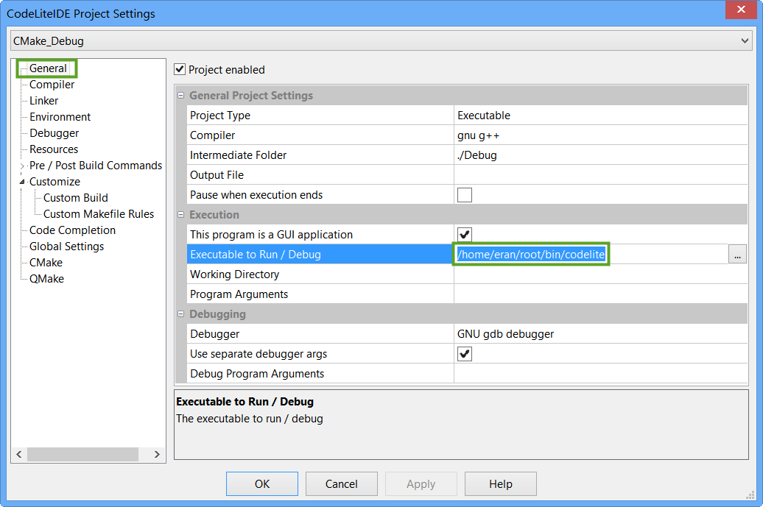Select QMake in the settings tree
The height and width of the screenshot is (507, 763).
[46, 279]
